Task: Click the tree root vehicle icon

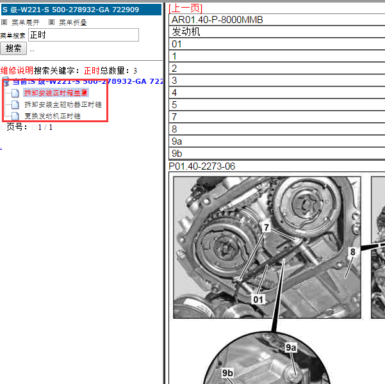Action: [x=6, y=81]
